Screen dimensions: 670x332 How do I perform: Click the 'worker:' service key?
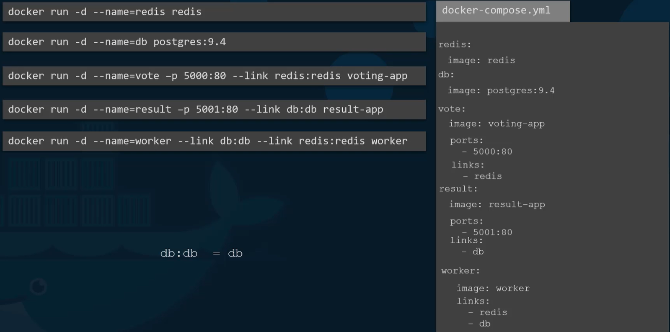pyautogui.click(x=460, y=271)
